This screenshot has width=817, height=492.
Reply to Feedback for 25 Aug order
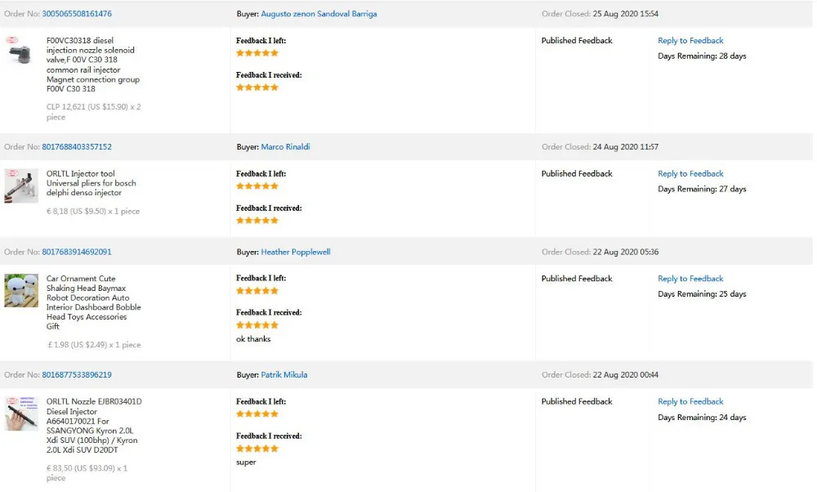click(690, 41)
